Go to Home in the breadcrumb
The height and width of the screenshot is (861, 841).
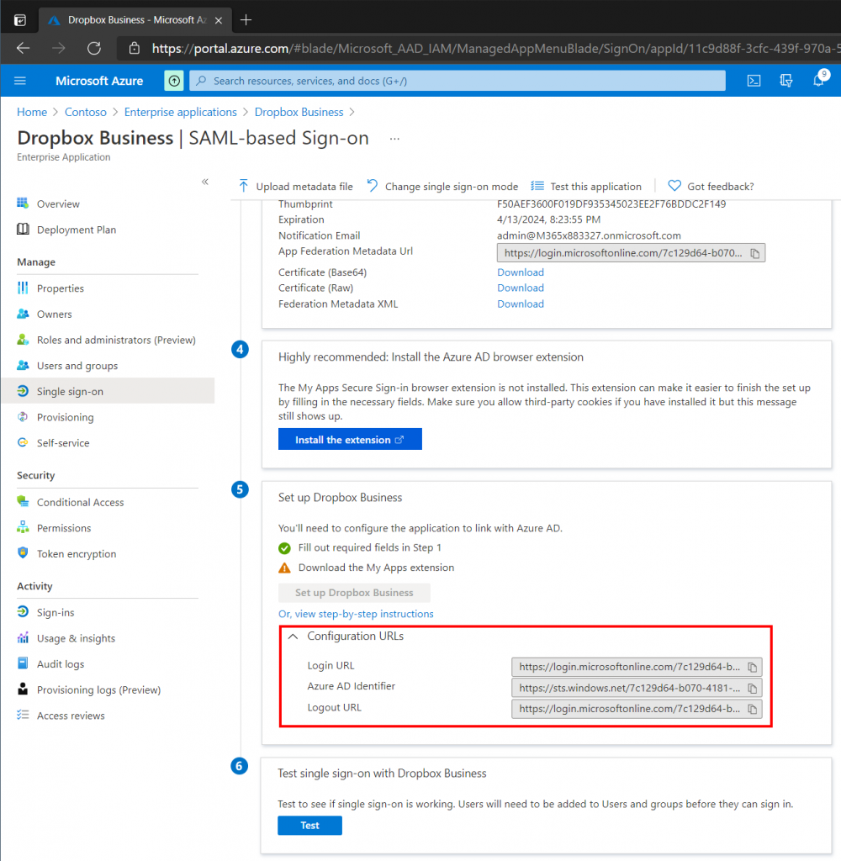[x=32, y=112]
